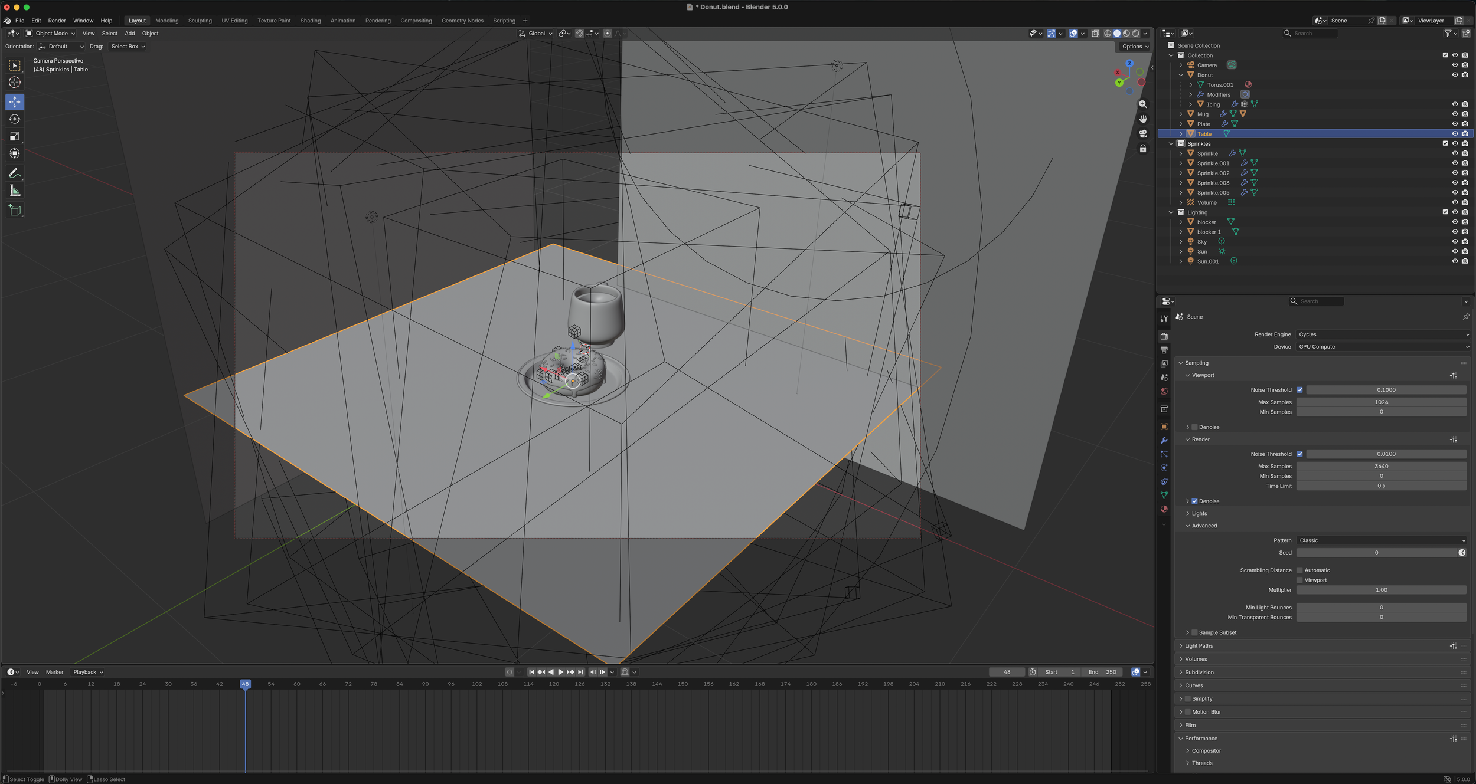The image size is (1476, 784).
Task: Click the zoom magnifier viewport icon
Action: pos(1143,104)
